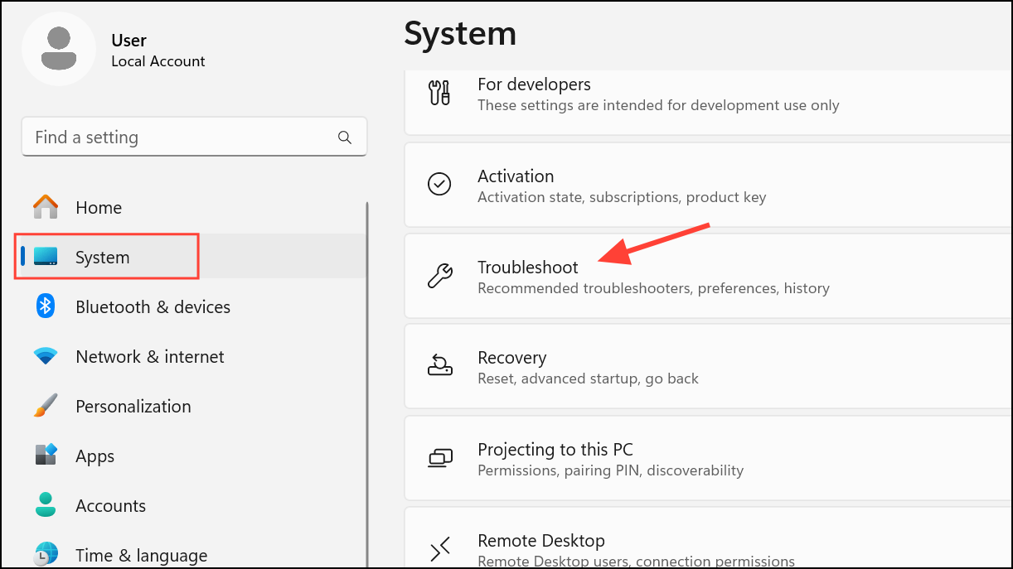Click inside the Find a setting box
The width and height of the screenshot is (1013, 569).
[x=166, y=137]
